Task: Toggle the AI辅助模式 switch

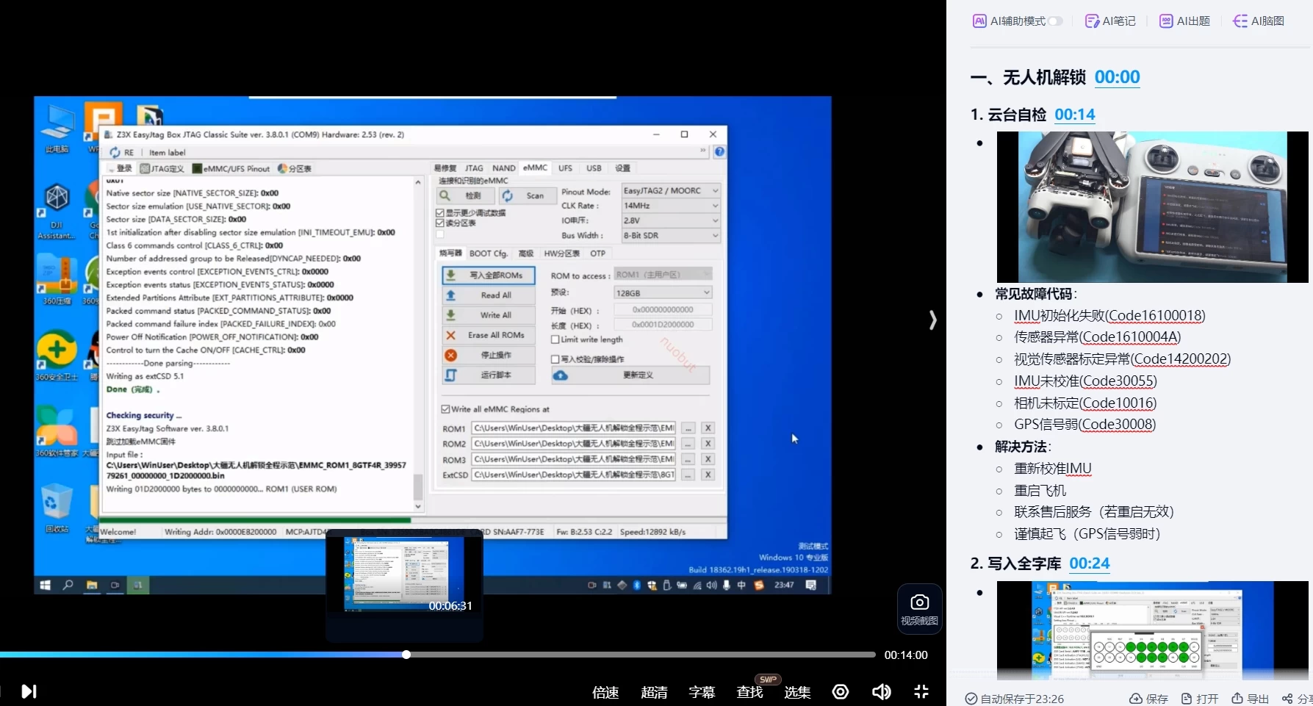Action: coord(1054,21)
